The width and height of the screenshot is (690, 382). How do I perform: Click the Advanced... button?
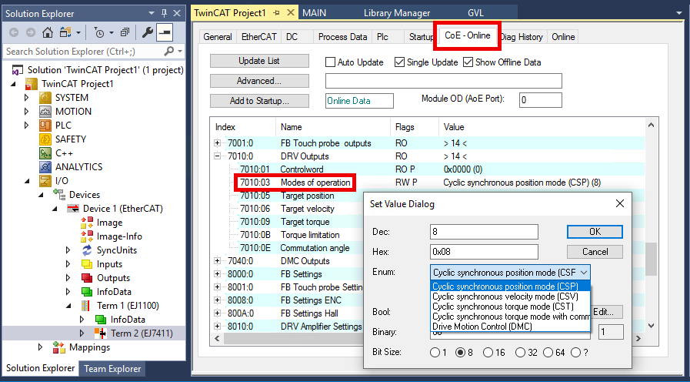(x=259, y=81)
